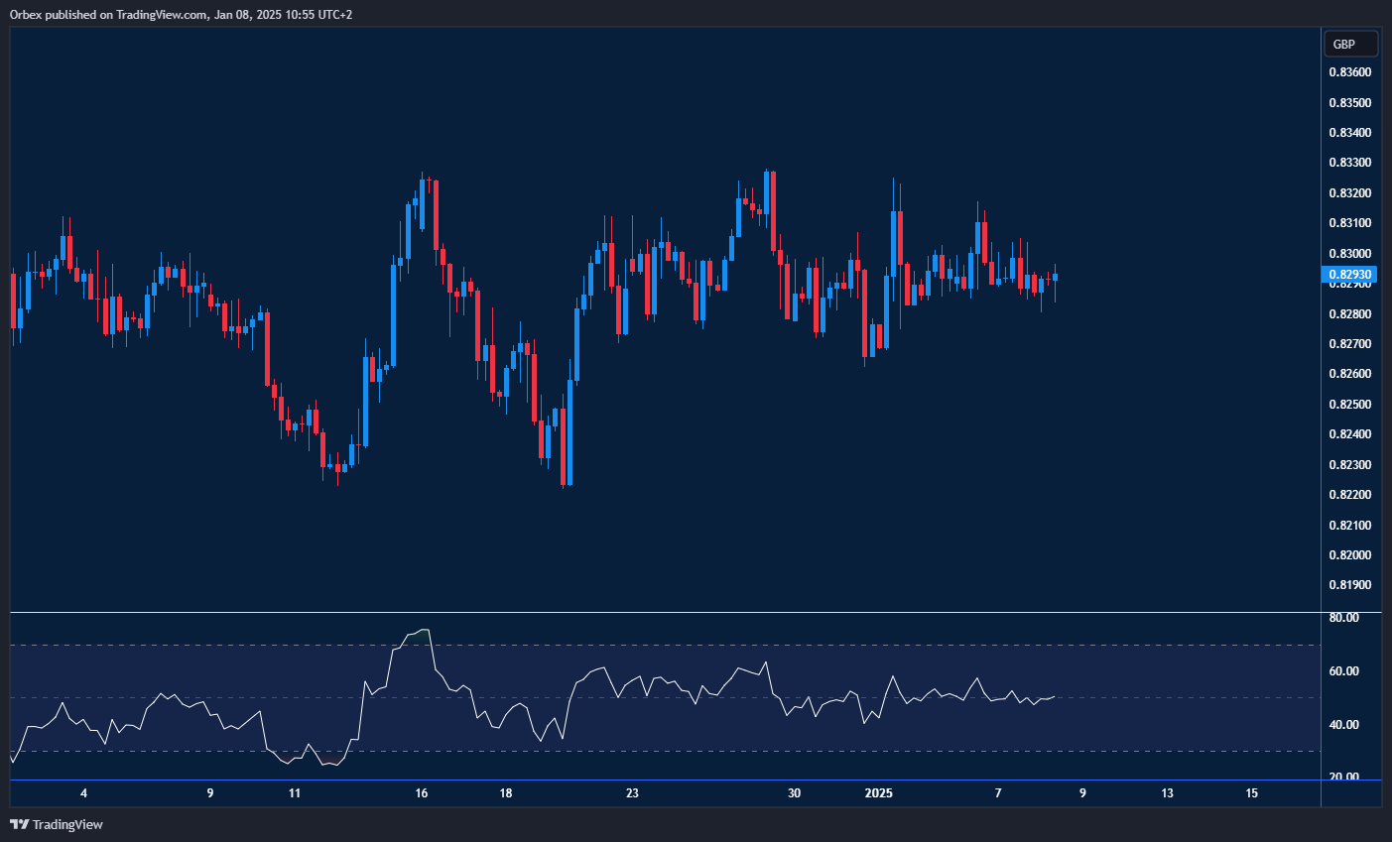The width and height of the screenshot is (1392, 842).
Task: Click the 30 date label on time axis
Action: click(794, 793)
